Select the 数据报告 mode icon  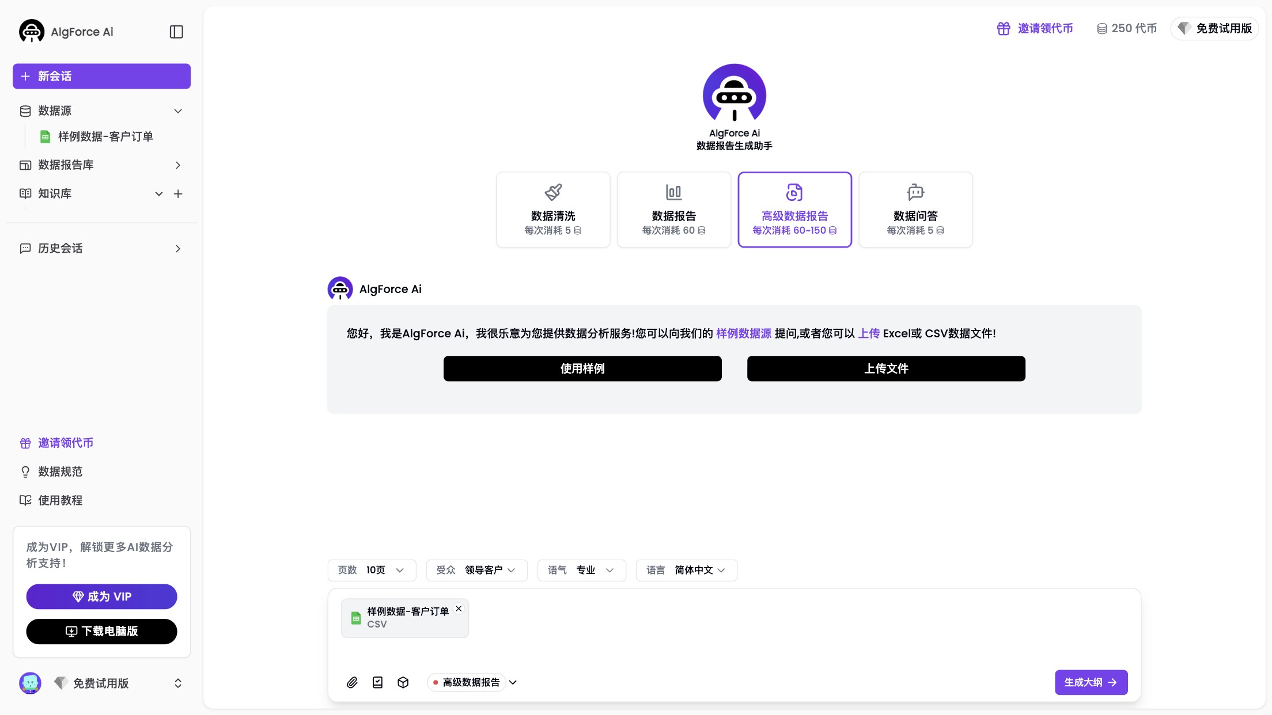[673, 192]
